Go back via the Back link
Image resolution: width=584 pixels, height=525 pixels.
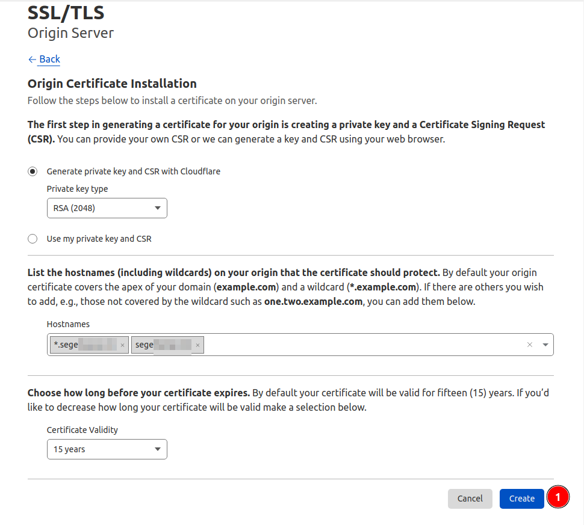point(49,59)
